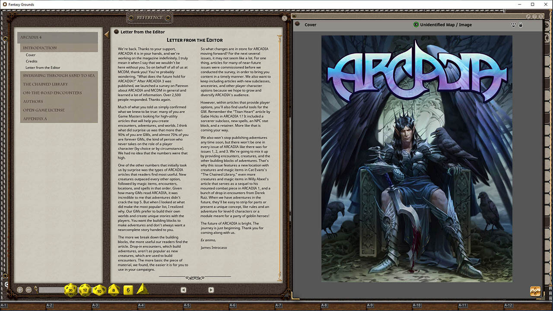Click the pyramid-shaped d4 die
Image resolution: width=553 pixels, height=311 pixels.
142,289
